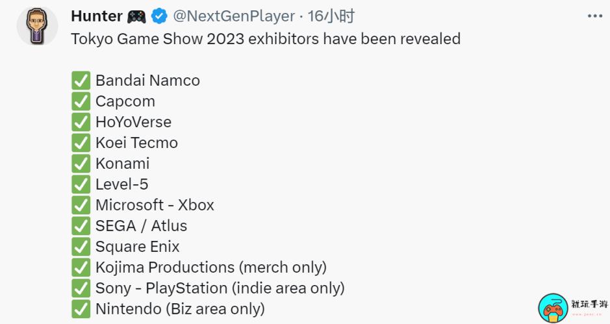Viewport: 610px width, 324px height.
Task: Click the 16小时 timestamp link
Action: (331, 16)
